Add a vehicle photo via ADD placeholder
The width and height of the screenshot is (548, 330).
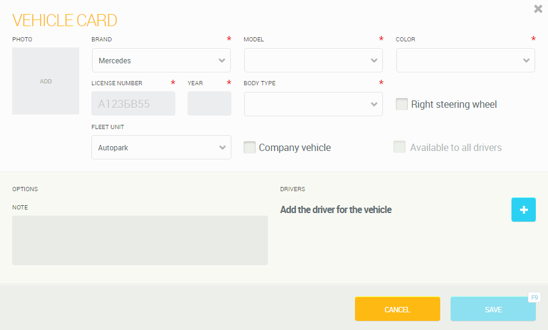(x=46, y=81)
